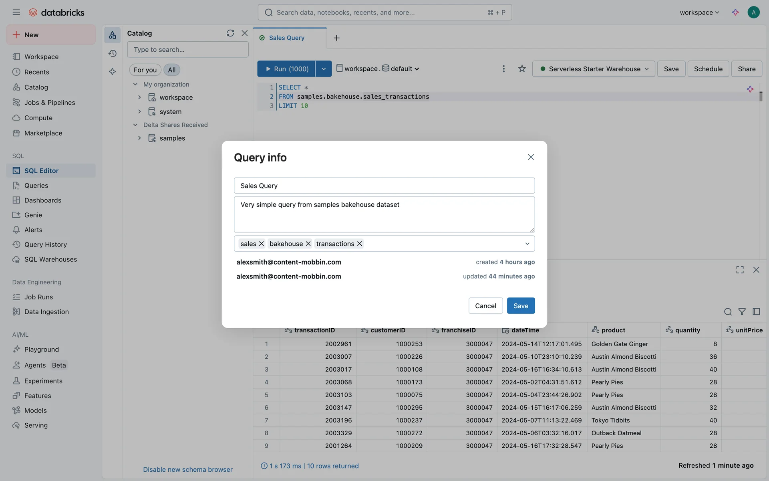
Task: Remove the 'sales' tag
Action: point(262,244)
